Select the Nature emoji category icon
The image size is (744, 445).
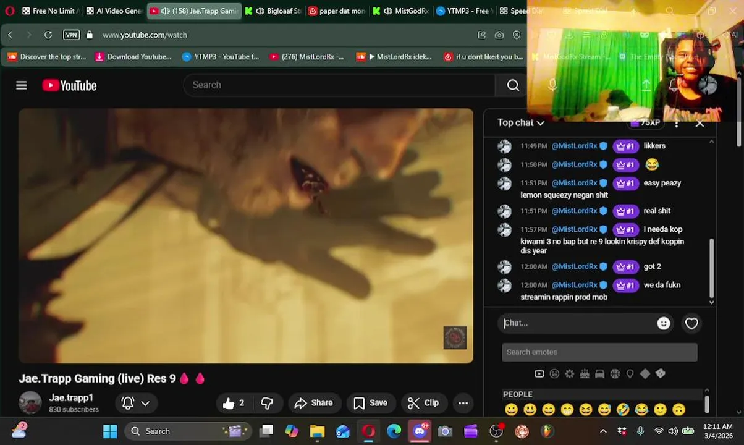click(x=569, y=373)
